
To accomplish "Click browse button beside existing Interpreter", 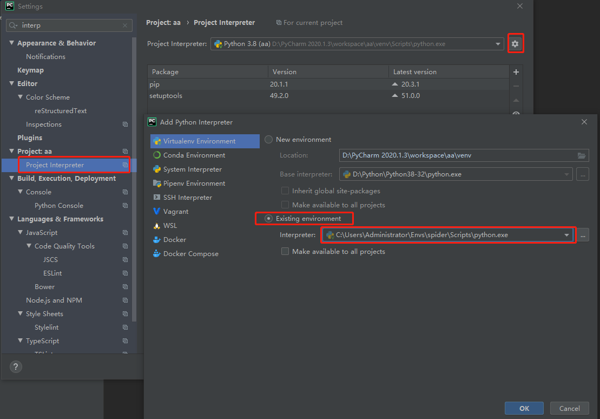I will pyautogui.click(x=582, y=235).
